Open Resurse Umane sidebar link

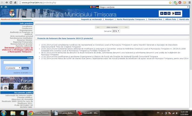[x=25, y=40]
